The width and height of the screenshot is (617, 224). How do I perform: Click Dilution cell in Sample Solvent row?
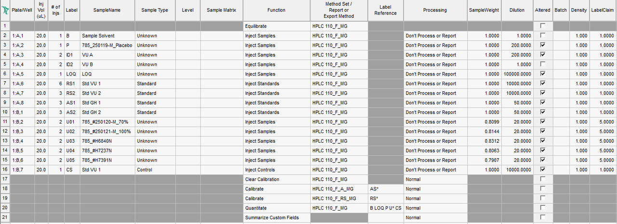click(517, 36)
